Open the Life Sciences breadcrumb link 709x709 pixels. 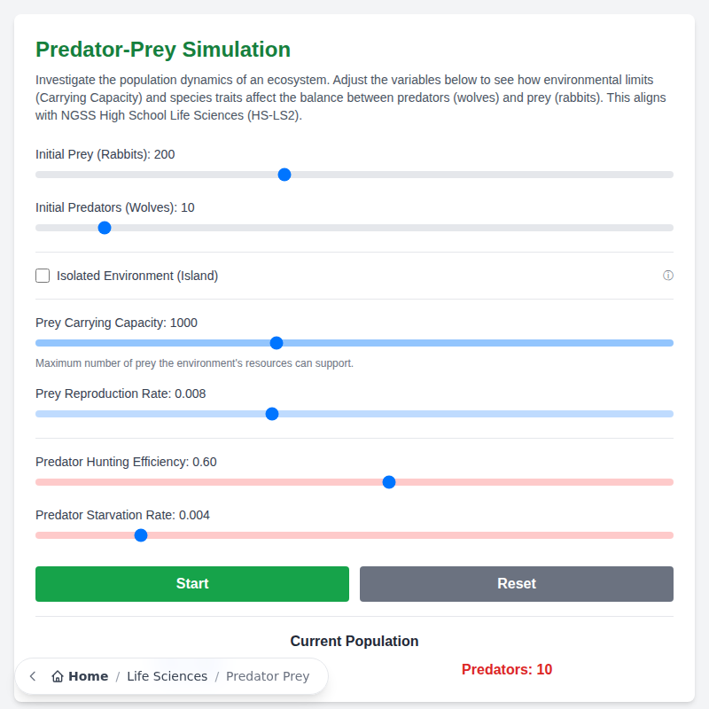tap(168, 676)
